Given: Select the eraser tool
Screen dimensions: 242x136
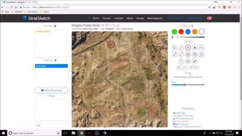Looking at the screenshot, I should click(181, 48).
